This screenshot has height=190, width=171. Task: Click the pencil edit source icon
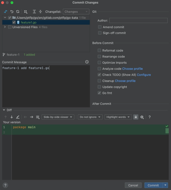tap(18, 117)
